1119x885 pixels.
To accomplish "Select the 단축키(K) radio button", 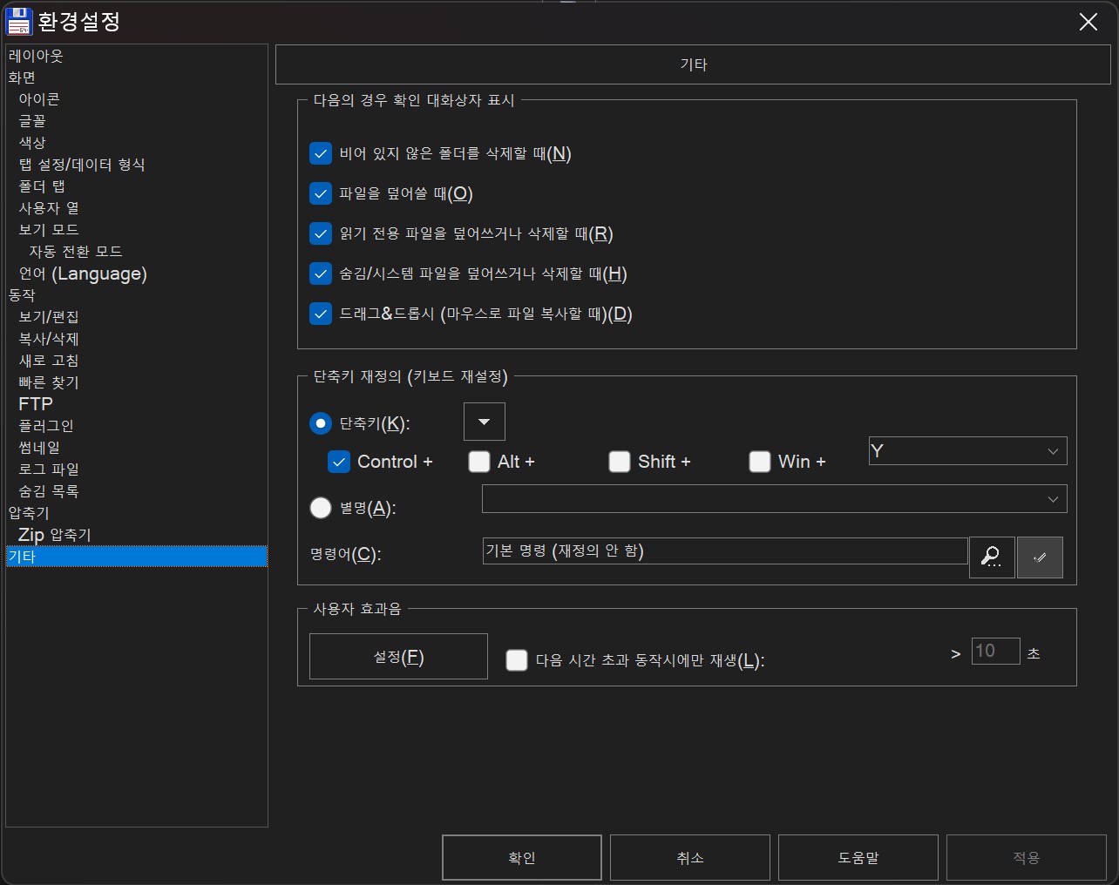I will point(321,423).
